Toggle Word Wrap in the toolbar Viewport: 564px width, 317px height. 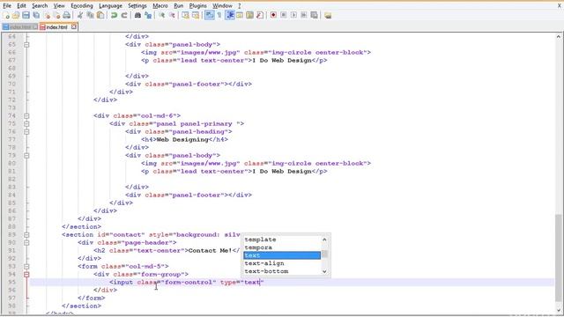pos(209,15)
